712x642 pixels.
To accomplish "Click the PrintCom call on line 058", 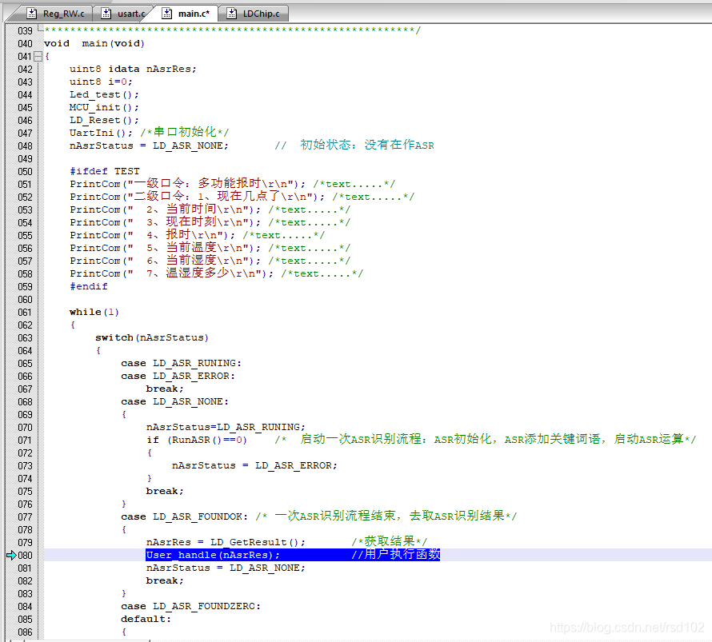I will click(x=172, y=273).
